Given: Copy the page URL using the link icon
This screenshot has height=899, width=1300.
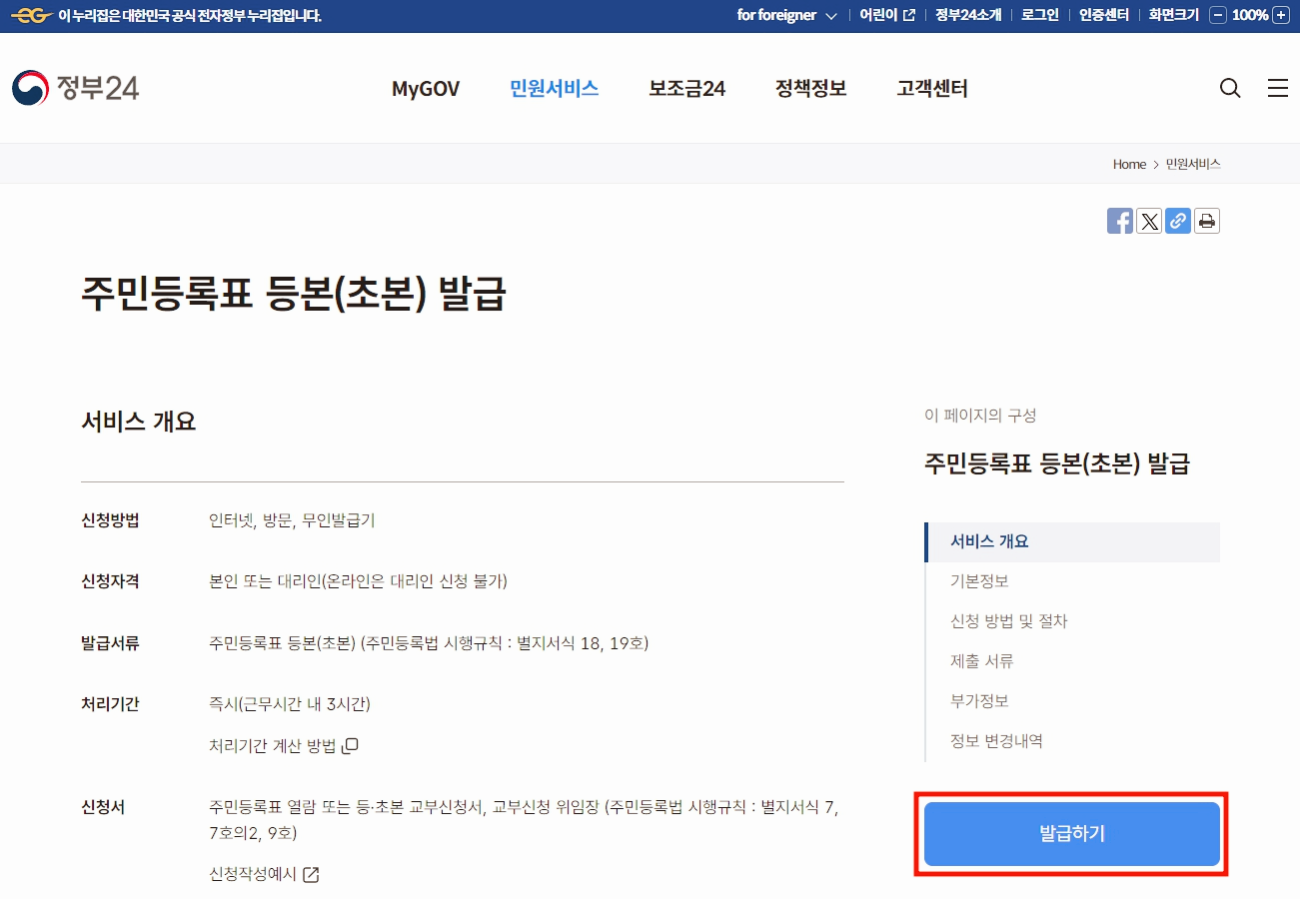Looking at the screenshot, I should 1177,221.
